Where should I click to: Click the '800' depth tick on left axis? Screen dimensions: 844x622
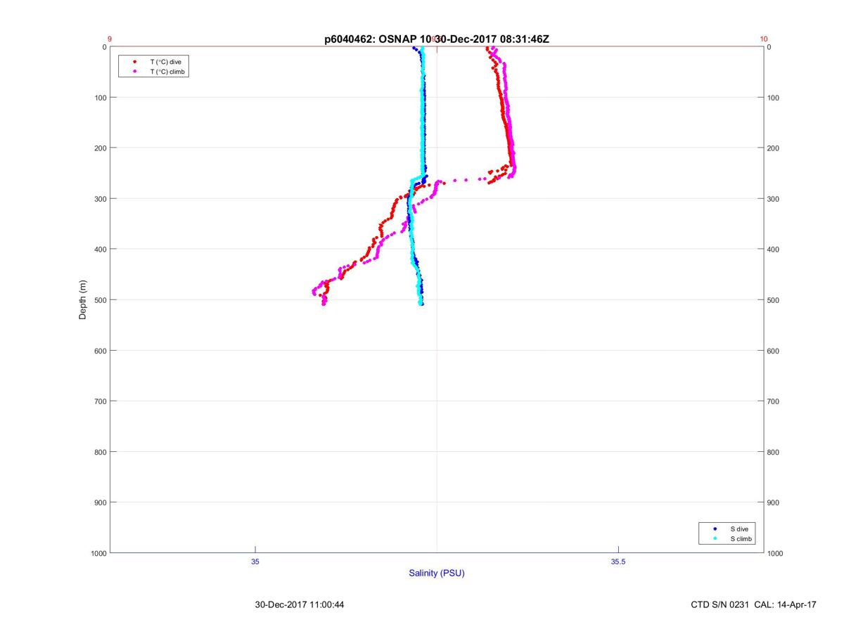[101, 452]
